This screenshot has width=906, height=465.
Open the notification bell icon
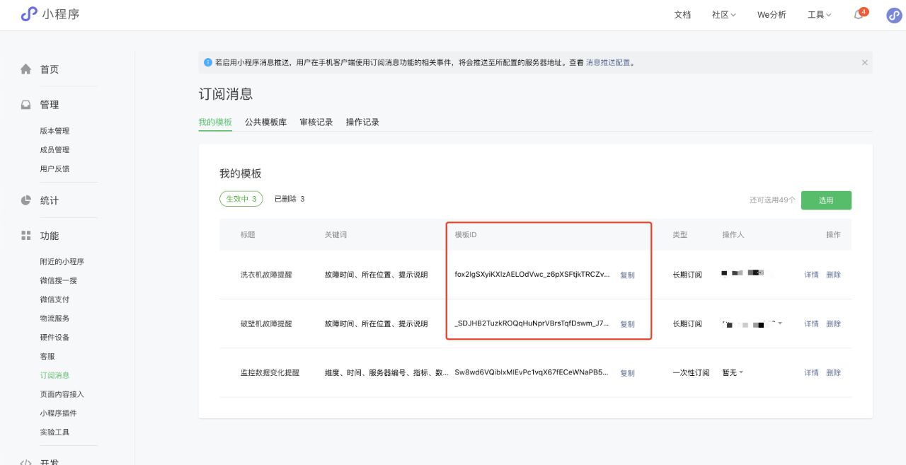click(859, 15)
